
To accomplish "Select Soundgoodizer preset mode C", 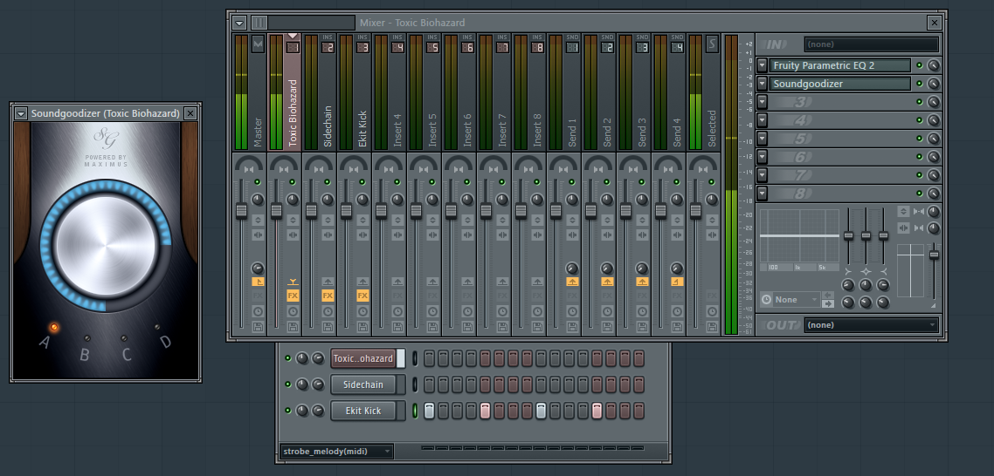I will point(124,338).
